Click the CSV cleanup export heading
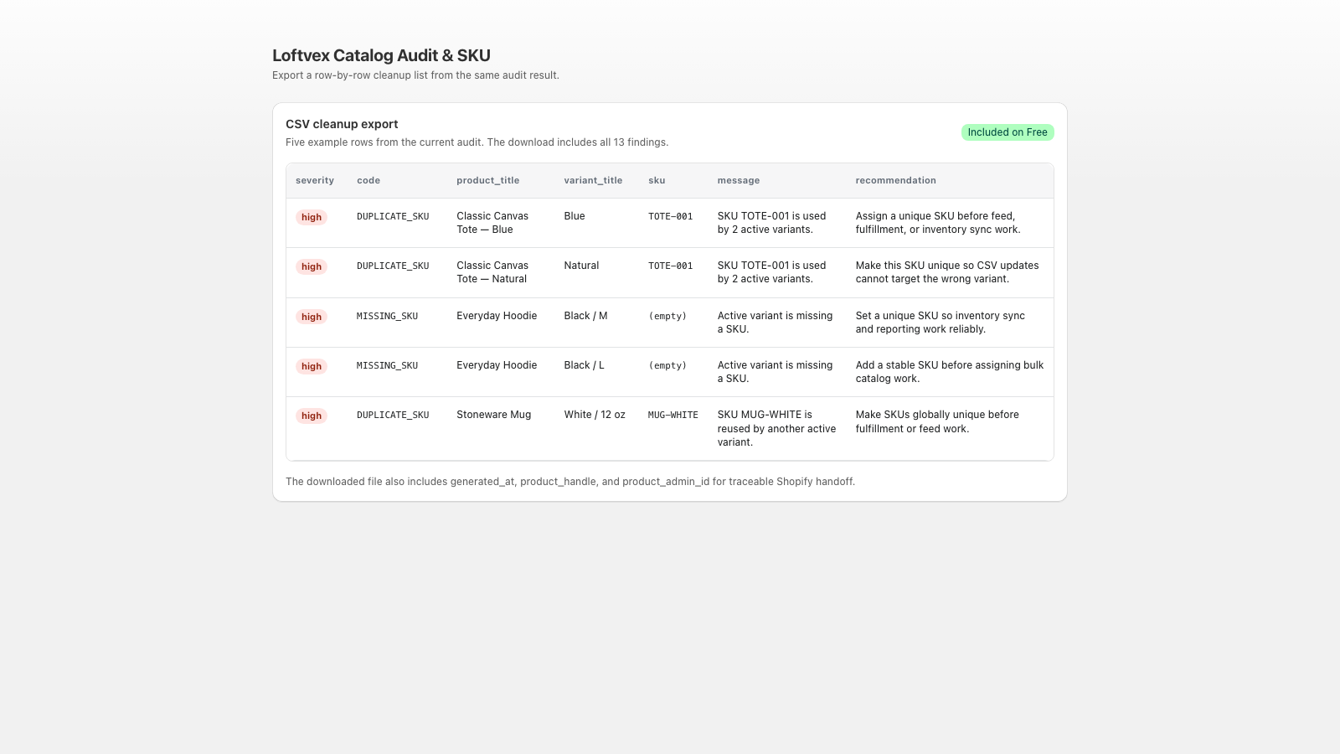Screen dimensions: 1340x754 [x=342, y=124]
